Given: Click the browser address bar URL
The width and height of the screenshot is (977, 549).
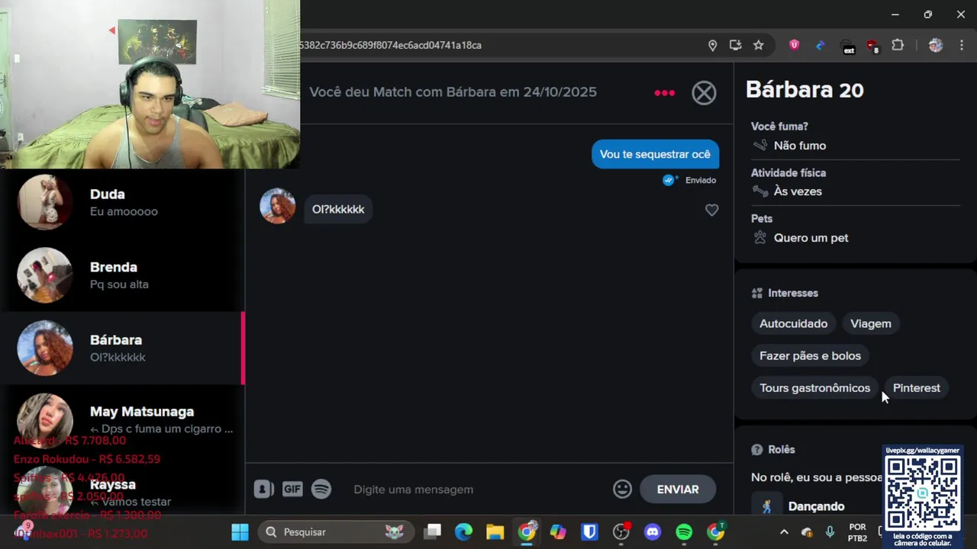Looking at the screenshot, I should coord(390,45).
